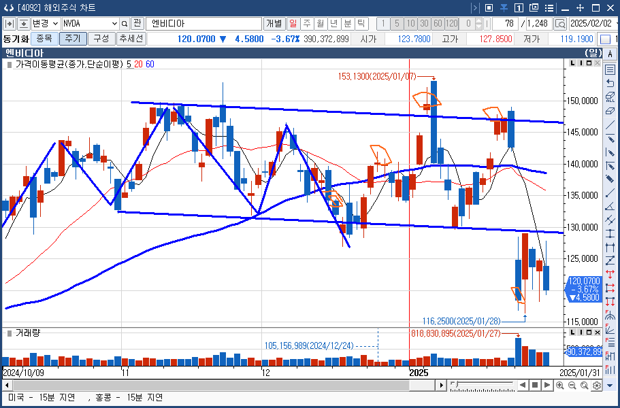
Task: Zoom in using the plus magnifier
Action: (560, 385)
